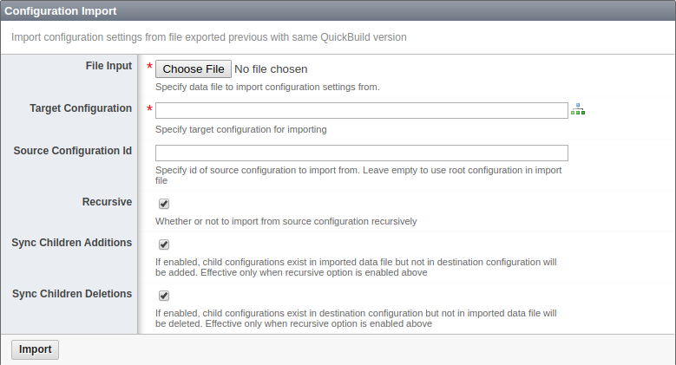Click the 'No file chosen' text
676x365 pixels.
[x=271, y=69]
